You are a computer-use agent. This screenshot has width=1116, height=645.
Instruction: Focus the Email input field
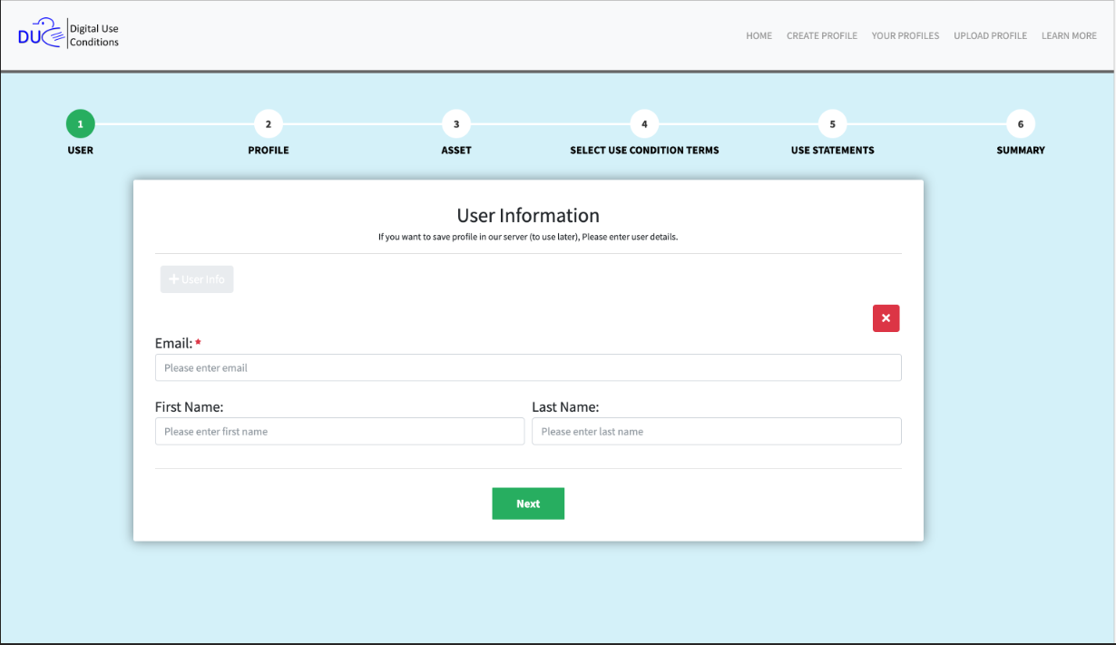click(x=528, y=367)
